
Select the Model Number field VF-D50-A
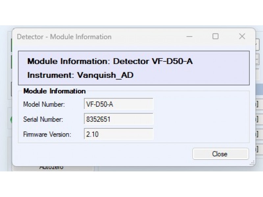coord(118,104)
